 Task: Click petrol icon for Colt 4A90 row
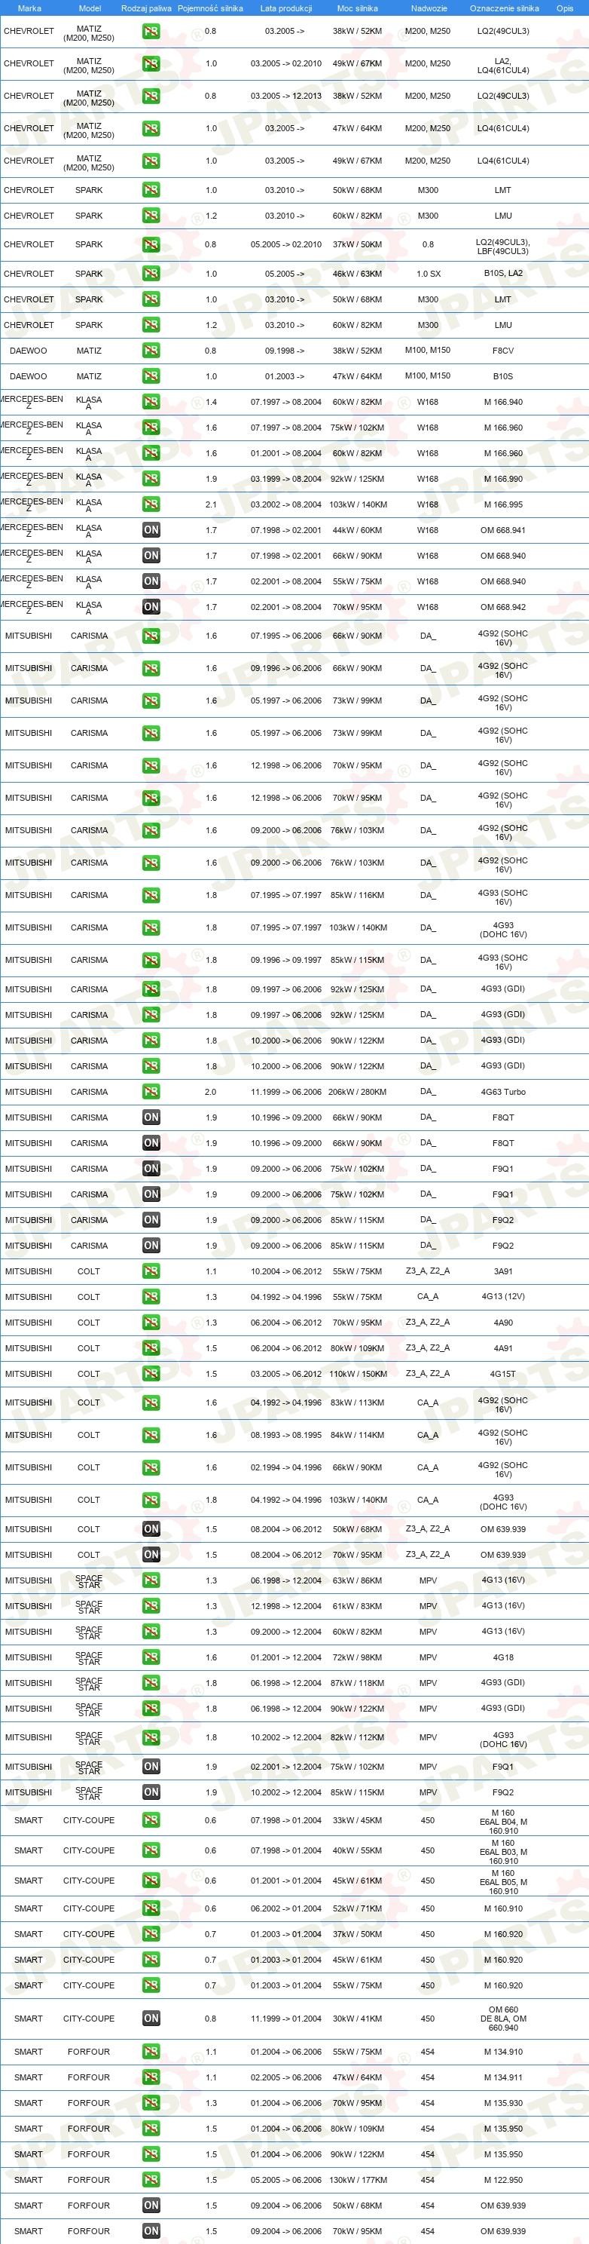coord(151,1323)
